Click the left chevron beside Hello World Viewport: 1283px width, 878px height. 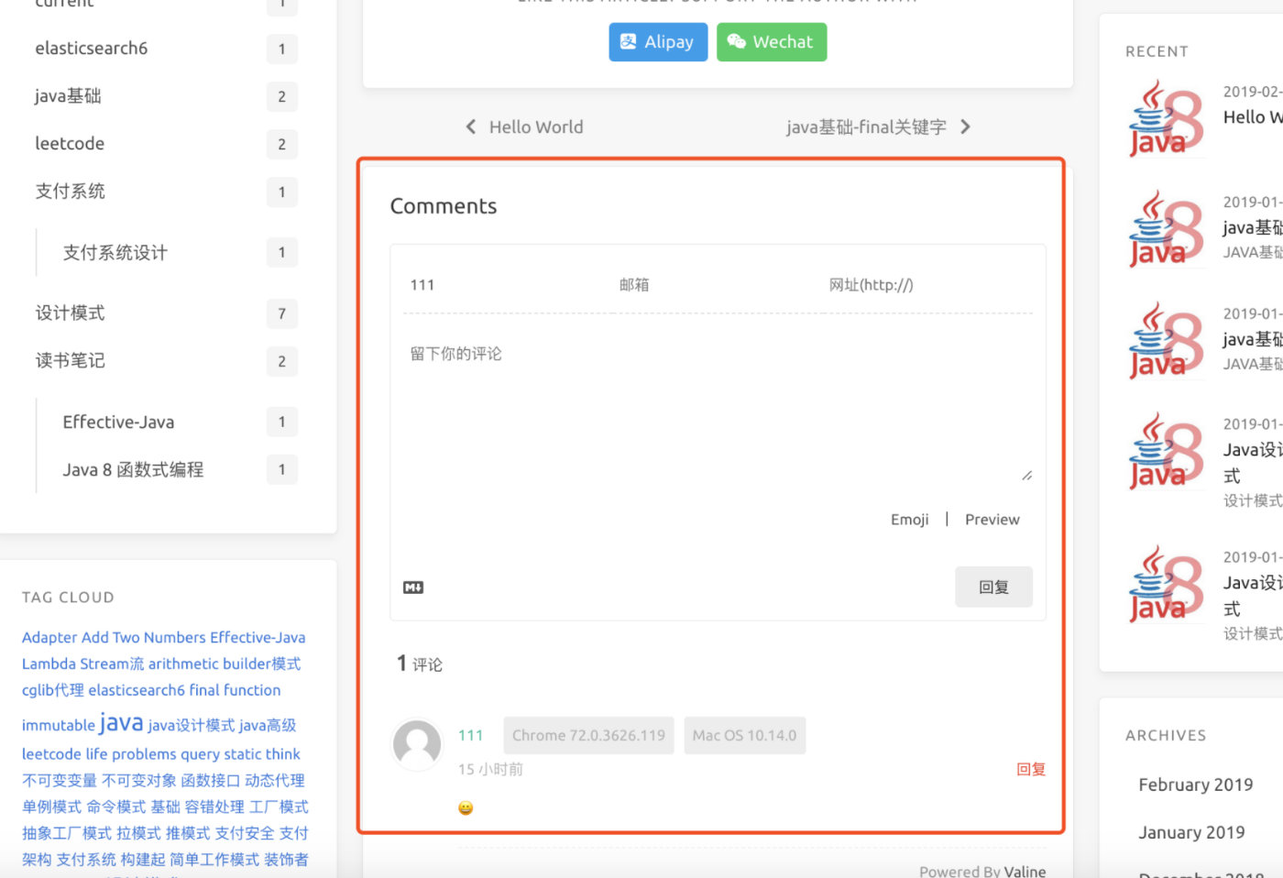click(x=471, y=126)
